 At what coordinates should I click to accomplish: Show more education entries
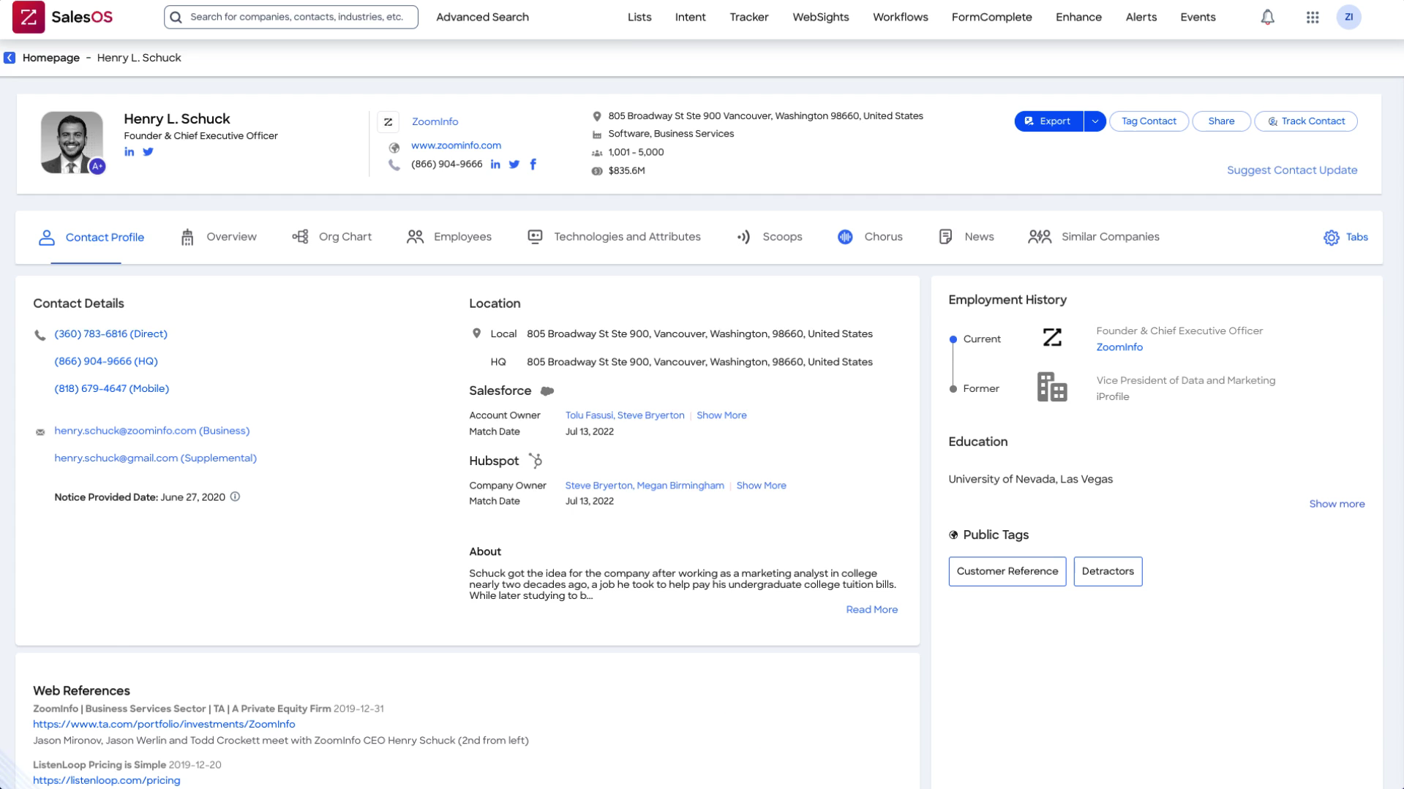pyautogui.click(x=1337, y=504)
